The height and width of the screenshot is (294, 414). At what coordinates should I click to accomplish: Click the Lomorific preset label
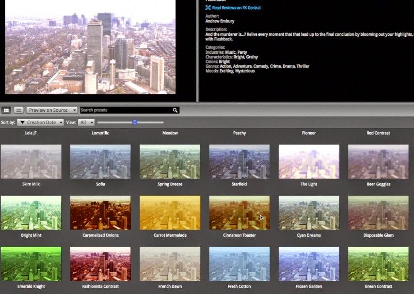click(100, 133)
